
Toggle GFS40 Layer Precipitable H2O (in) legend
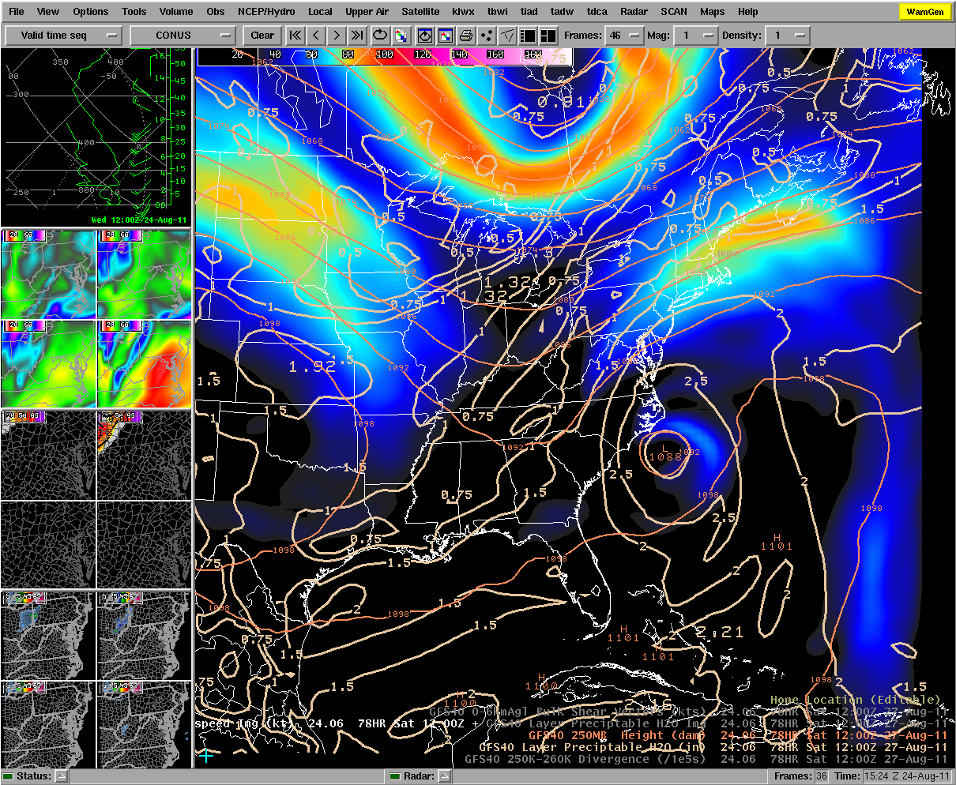[x=713, y=747]
